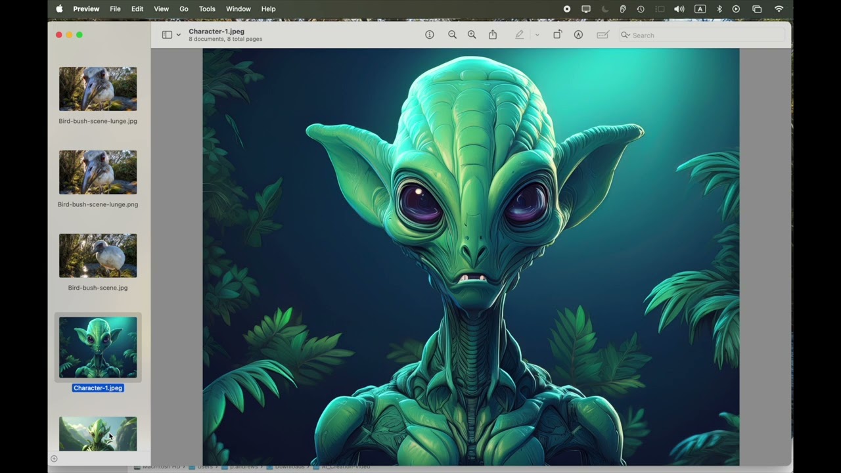Image resolution: width=841 pixels, height=473 pixels.
Task: Toggle the Focus moon icon in menu bar
Action: pyautogui.click(x=605, y=9)
